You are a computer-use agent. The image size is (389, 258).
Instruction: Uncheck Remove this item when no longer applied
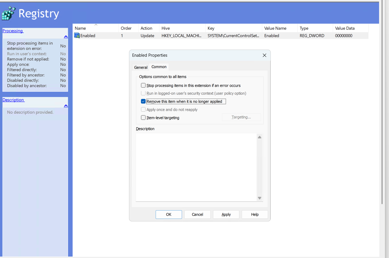click(143, 101)
